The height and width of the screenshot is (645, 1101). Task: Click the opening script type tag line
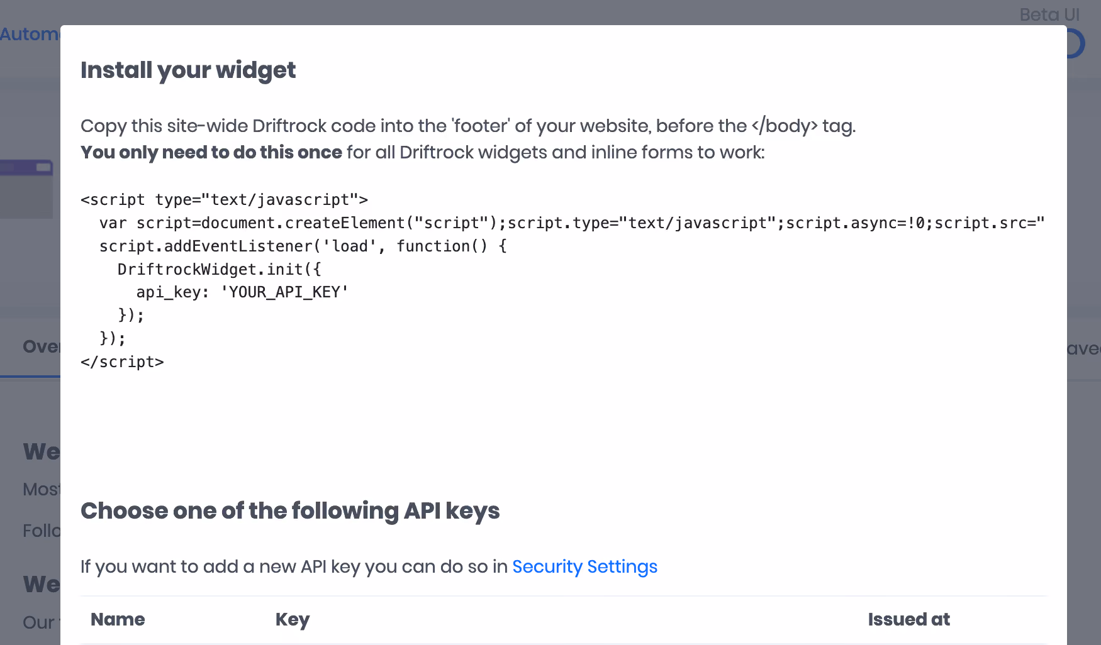coord(224,200)
